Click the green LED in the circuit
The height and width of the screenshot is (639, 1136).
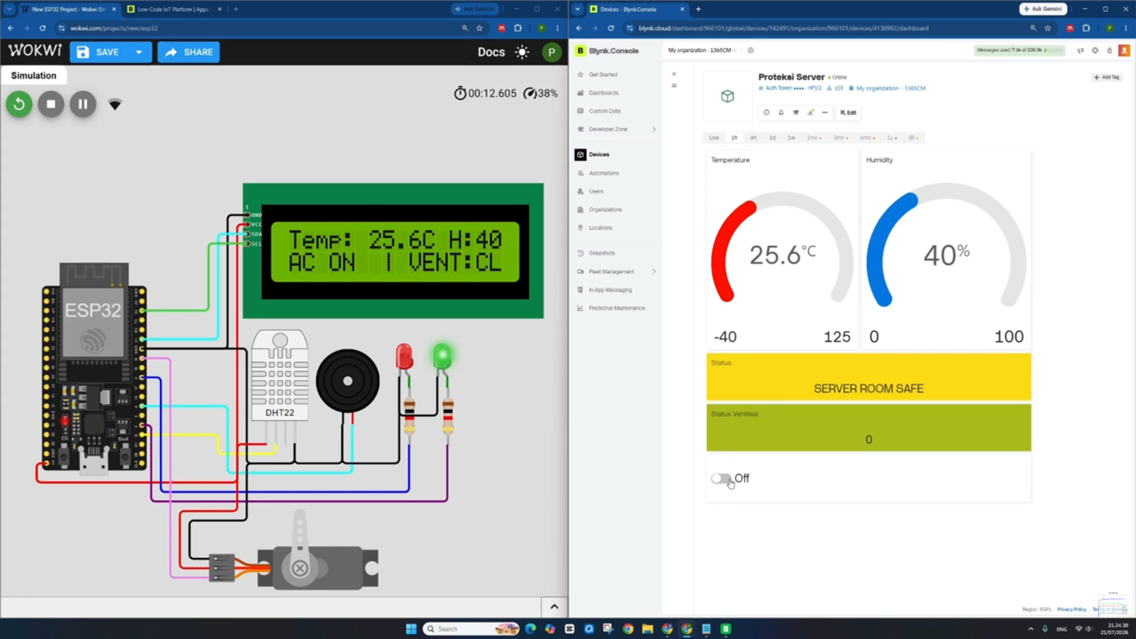(x=442, y=356)
